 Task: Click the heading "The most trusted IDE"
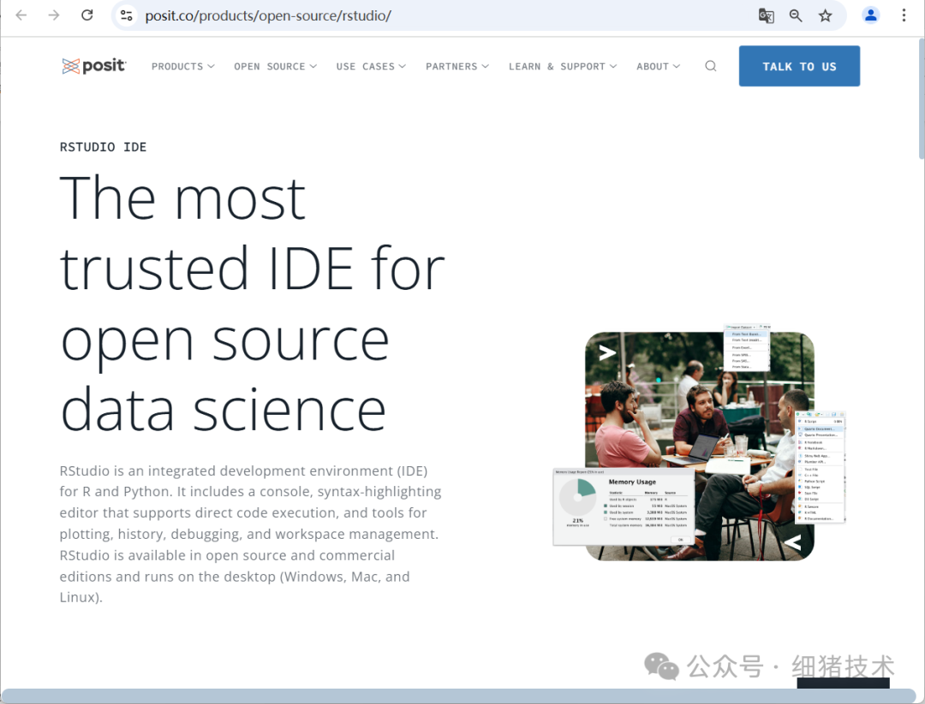tap(253, 304)
